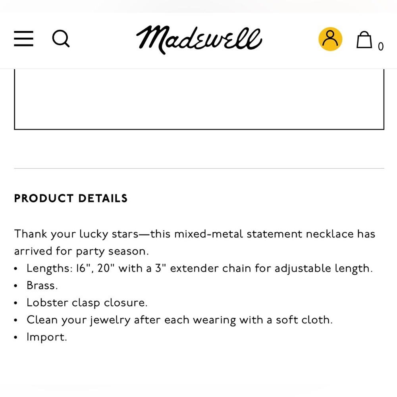Select the yellow circular account avatar

point(330,39)
